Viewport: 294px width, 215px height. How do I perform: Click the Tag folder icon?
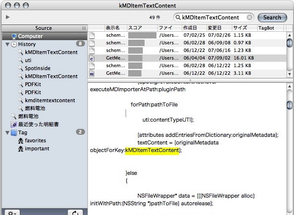14,133
